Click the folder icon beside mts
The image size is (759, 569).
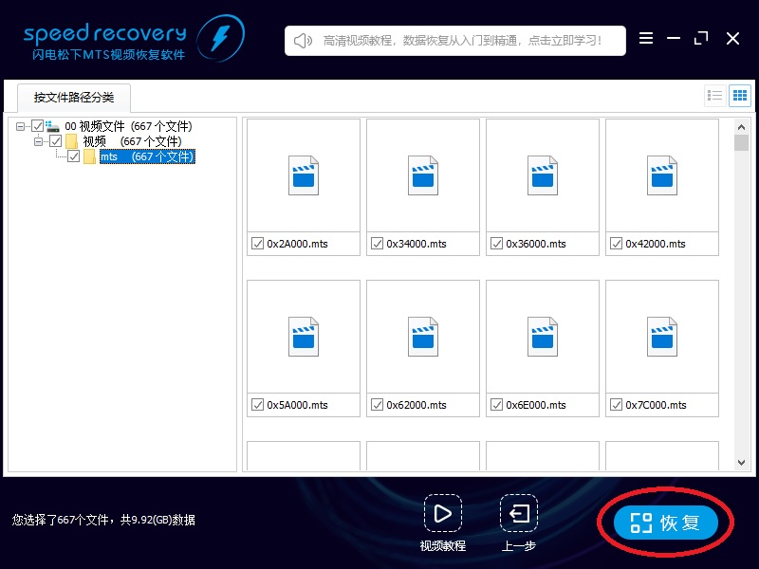click(x=89, y=156)
